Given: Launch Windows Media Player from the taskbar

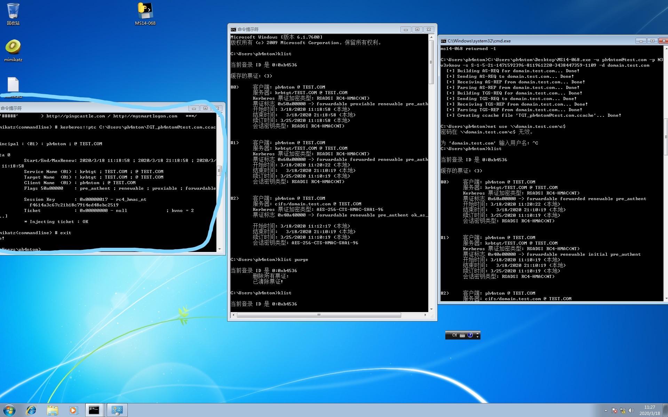Looking at the screenshot, I should [x=73, y=410].
